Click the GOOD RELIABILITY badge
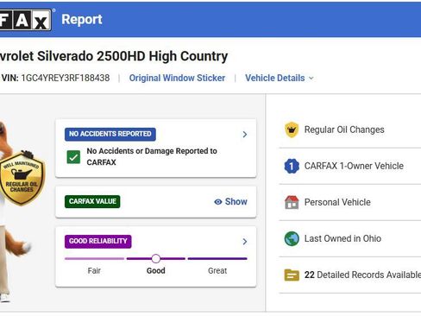Viewport: 421px width, 316px height. (x=98, y=242)
